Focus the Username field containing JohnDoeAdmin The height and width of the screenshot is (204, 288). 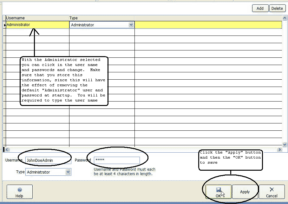(x=48, y=161)
